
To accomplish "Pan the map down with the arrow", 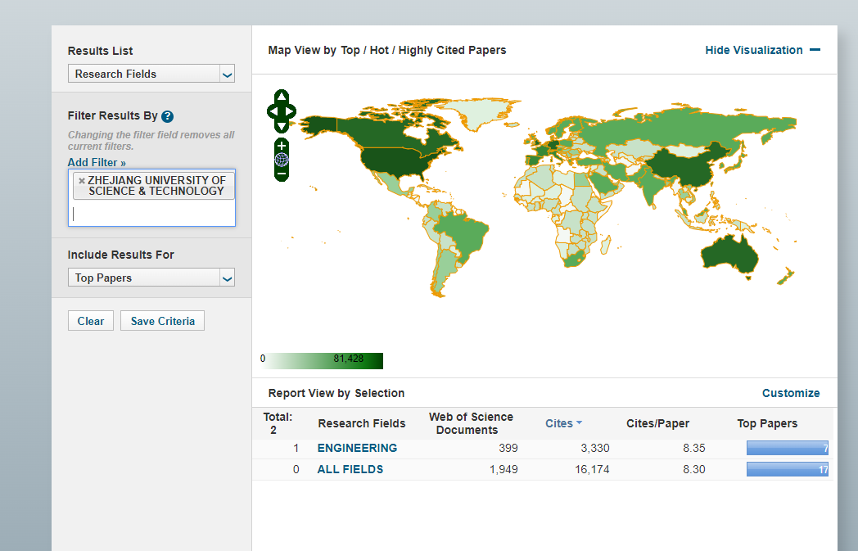I will click(x=282, y=126).
